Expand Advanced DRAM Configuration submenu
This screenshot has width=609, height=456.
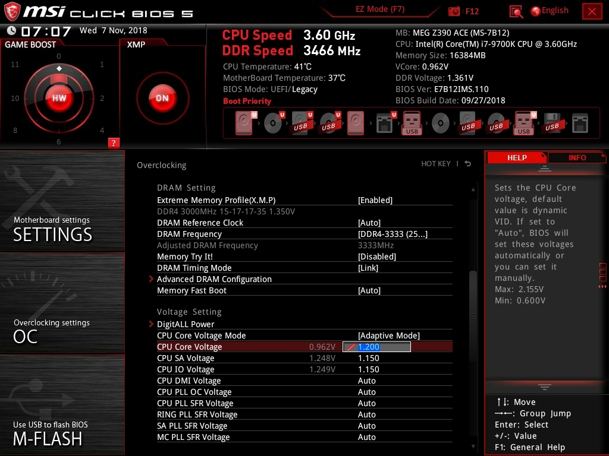[x=214, y=279]
